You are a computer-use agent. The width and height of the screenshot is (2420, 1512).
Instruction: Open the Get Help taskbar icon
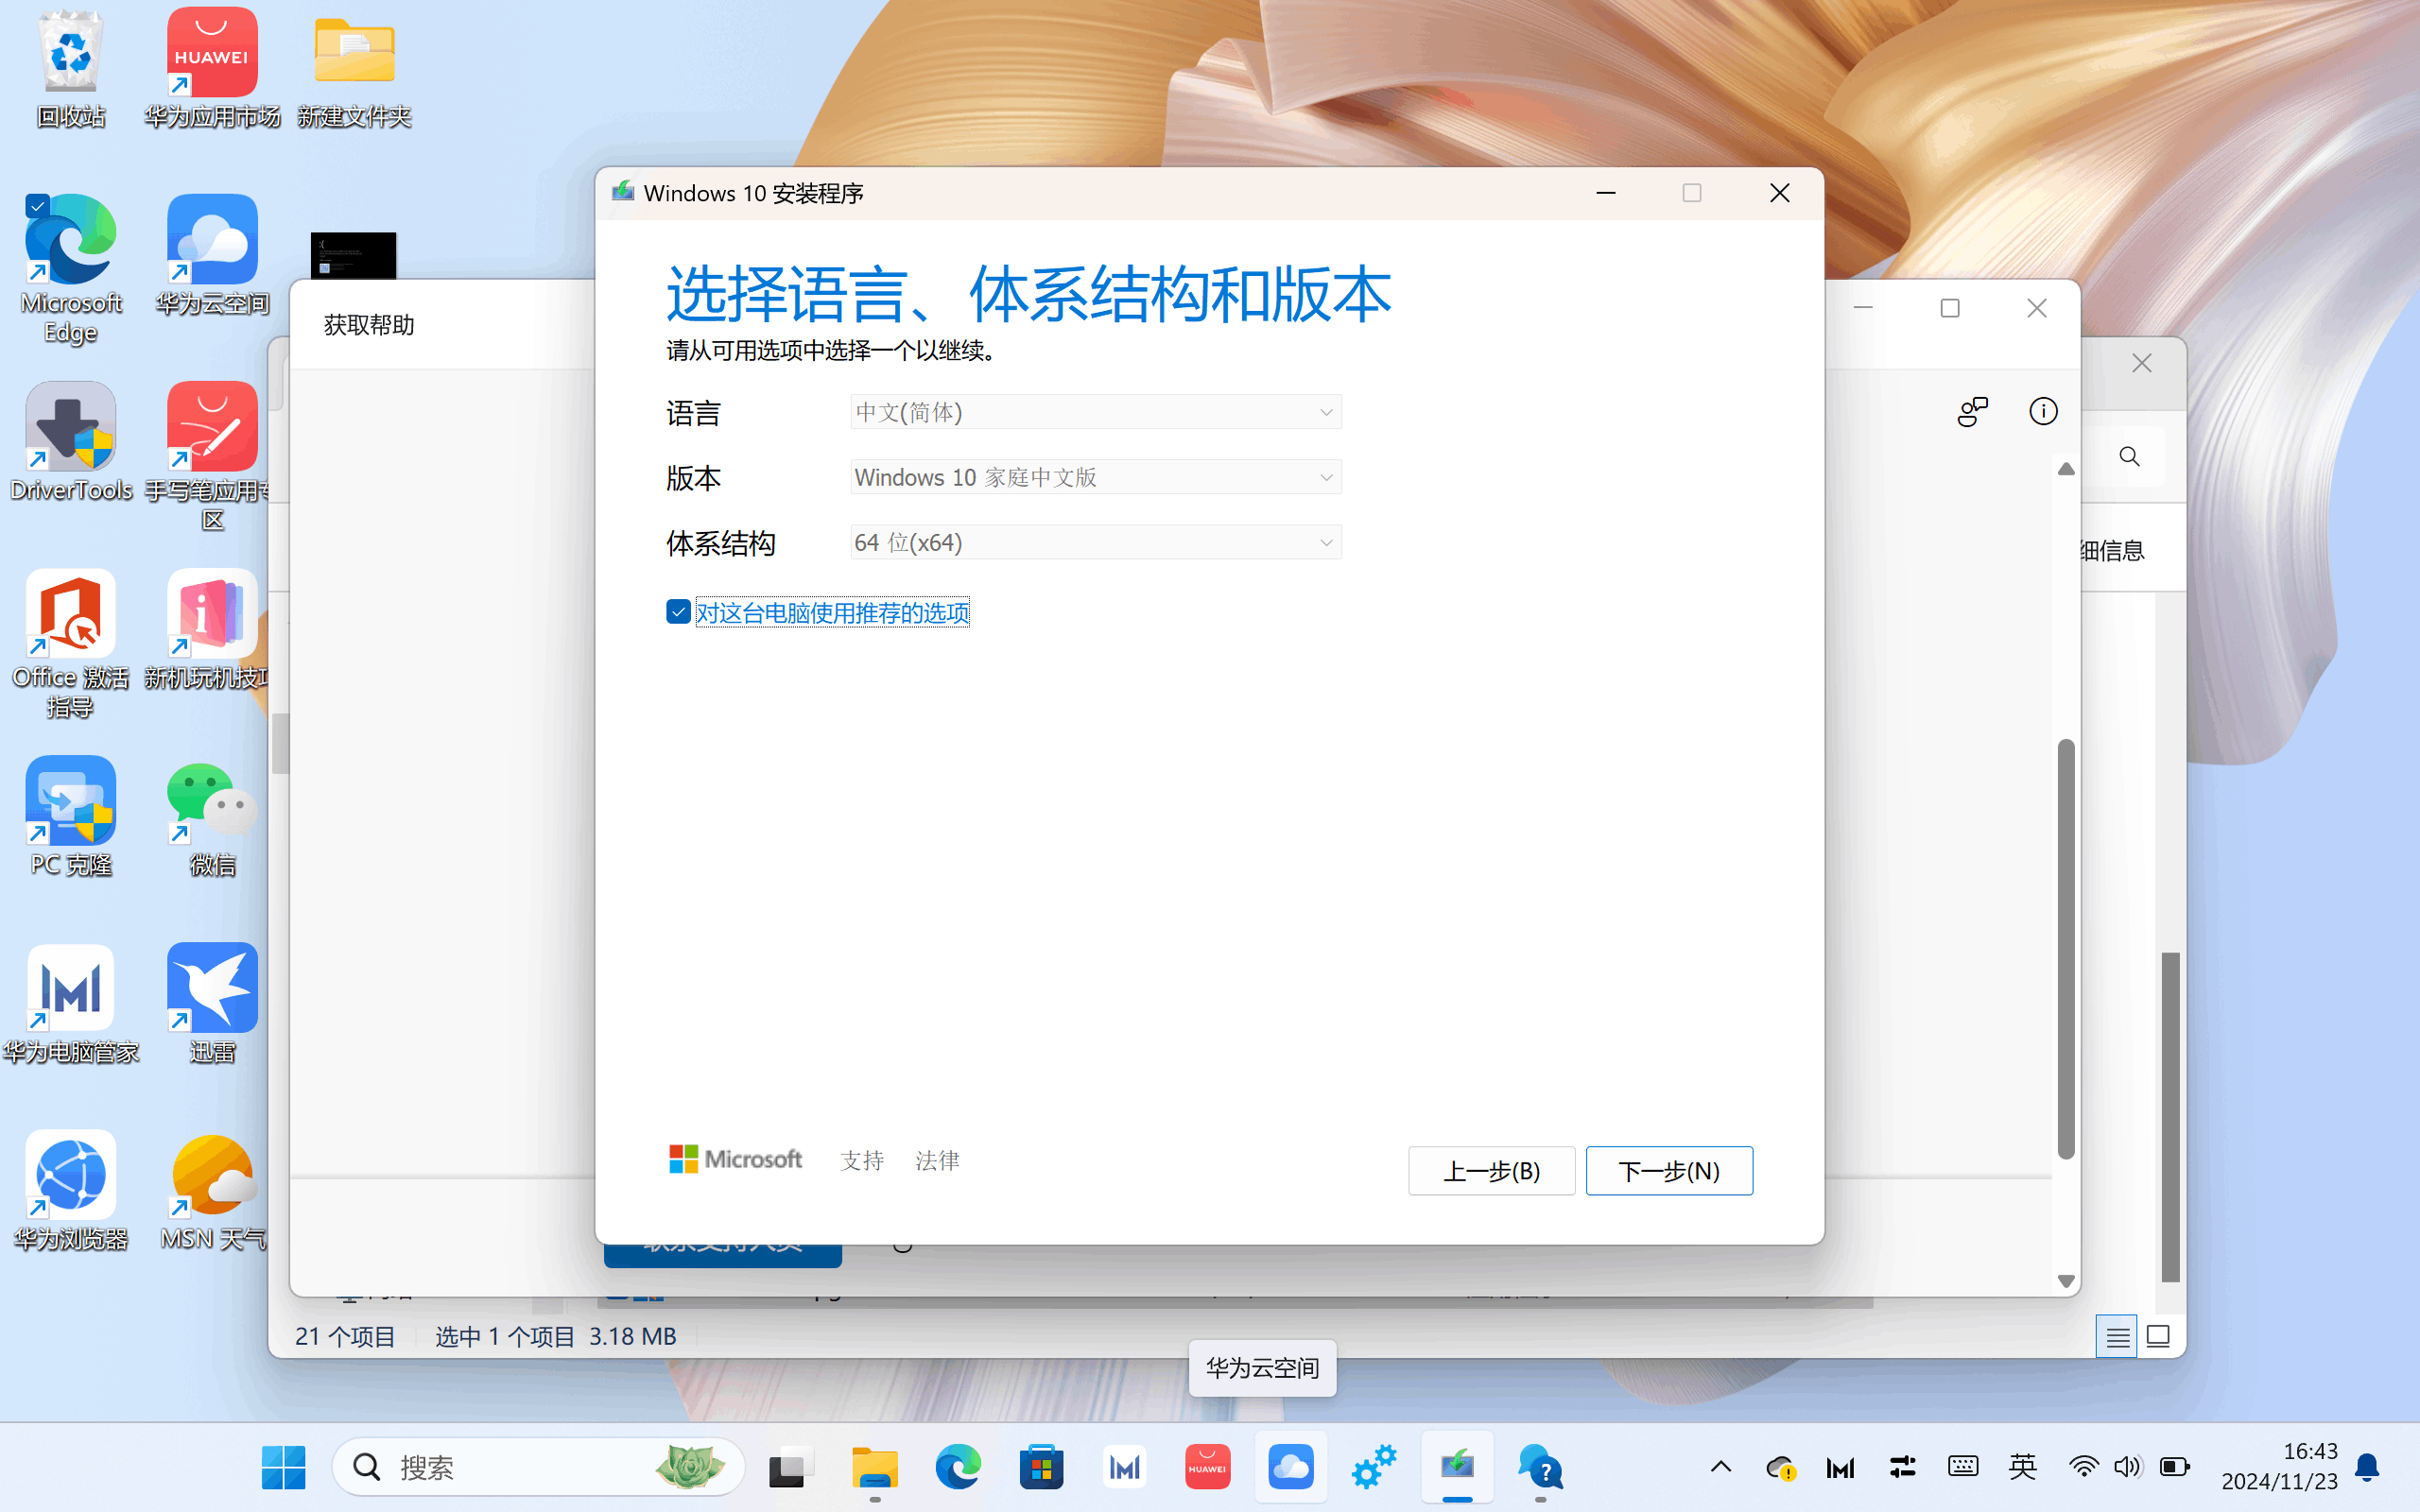point(1540,1467)
